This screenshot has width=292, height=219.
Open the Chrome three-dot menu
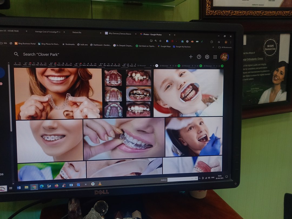point(231,42)
